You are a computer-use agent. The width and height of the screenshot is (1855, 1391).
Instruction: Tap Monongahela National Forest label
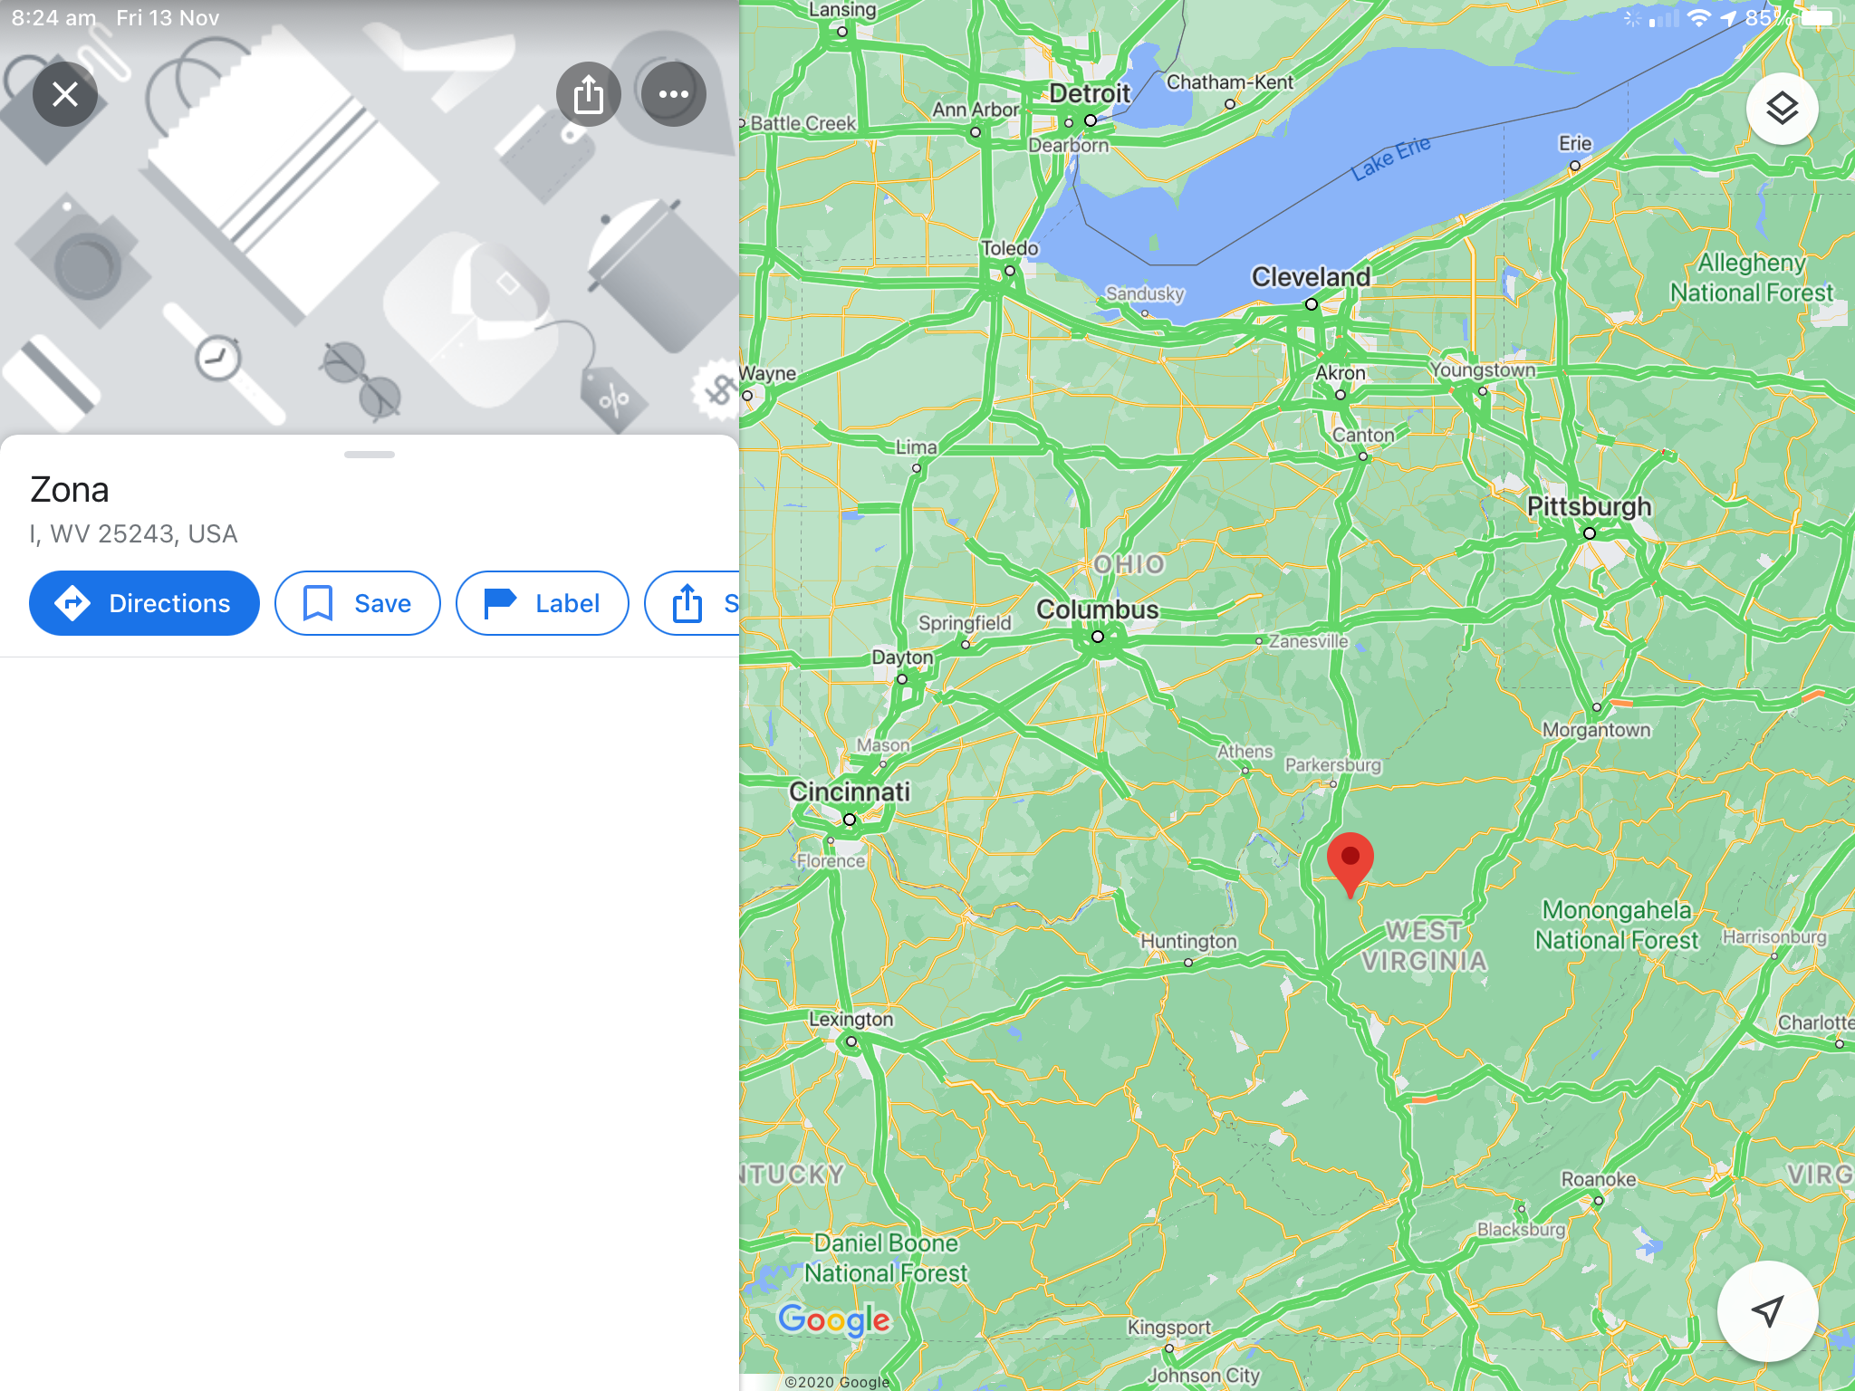point(1617,925)
